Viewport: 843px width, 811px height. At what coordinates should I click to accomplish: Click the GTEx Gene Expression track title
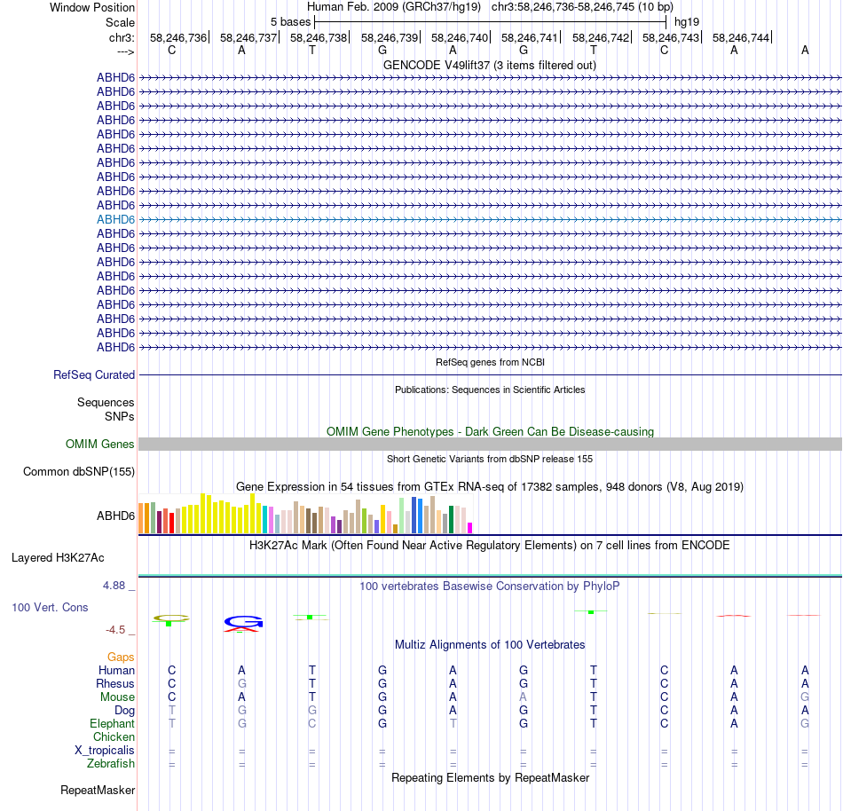pyautogui.click(x=490, y=486)
